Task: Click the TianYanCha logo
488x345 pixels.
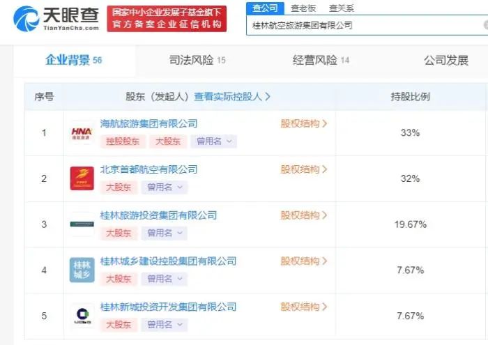Action: (56, 19)
